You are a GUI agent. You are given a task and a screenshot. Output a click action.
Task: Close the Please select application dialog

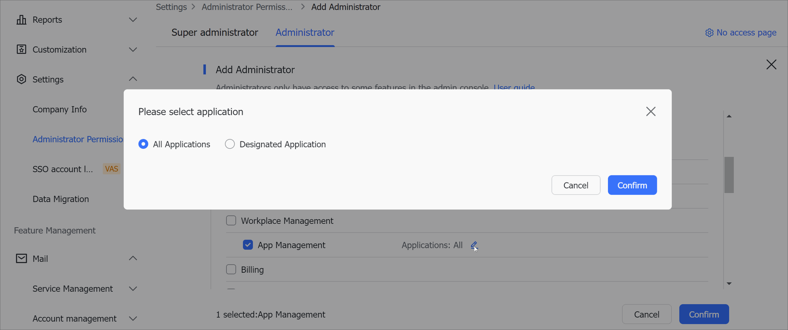pos(651,111)
